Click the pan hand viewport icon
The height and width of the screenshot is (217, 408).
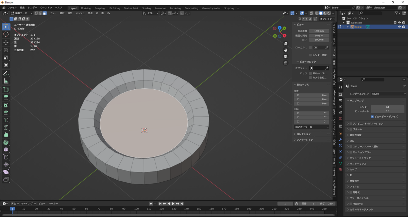[286, 50]
